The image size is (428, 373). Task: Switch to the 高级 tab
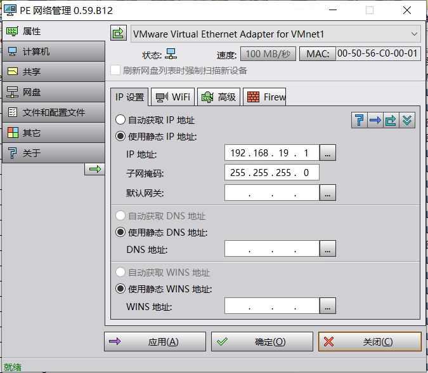(219, 97)
